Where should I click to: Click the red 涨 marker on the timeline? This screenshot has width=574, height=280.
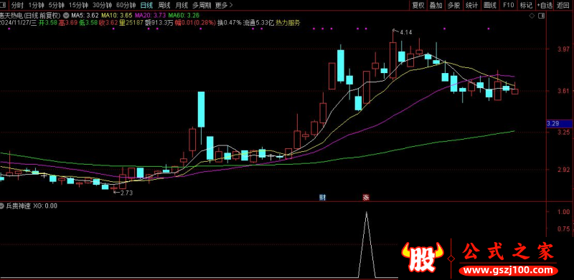point(366,198)
